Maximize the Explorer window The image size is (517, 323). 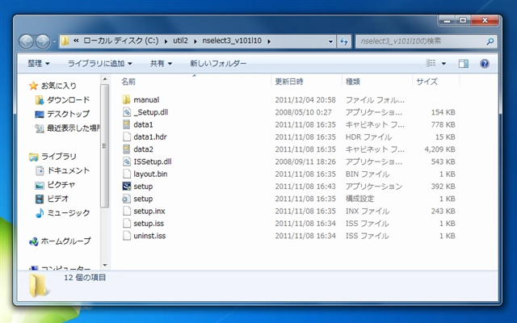463,20
